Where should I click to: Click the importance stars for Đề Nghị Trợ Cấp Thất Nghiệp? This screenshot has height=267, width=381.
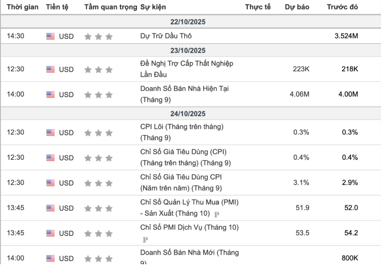coord(98,69)
